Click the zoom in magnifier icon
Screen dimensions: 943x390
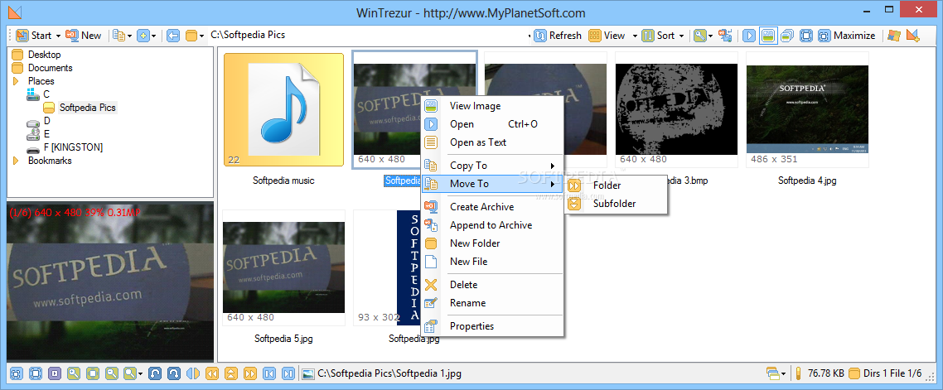[x=74, y=373]
